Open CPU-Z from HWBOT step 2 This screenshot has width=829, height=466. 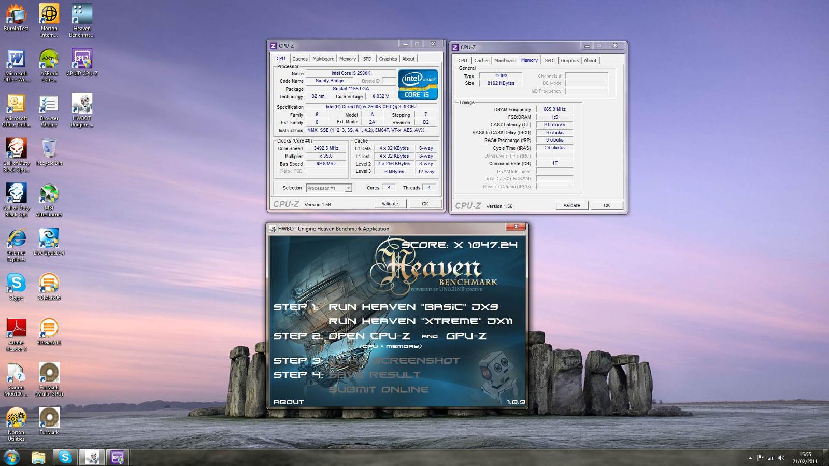369,336
